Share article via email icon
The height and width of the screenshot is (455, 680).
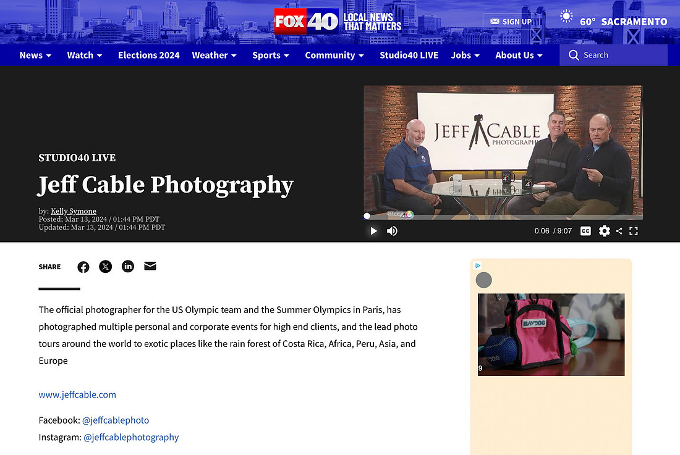[150, 266]
